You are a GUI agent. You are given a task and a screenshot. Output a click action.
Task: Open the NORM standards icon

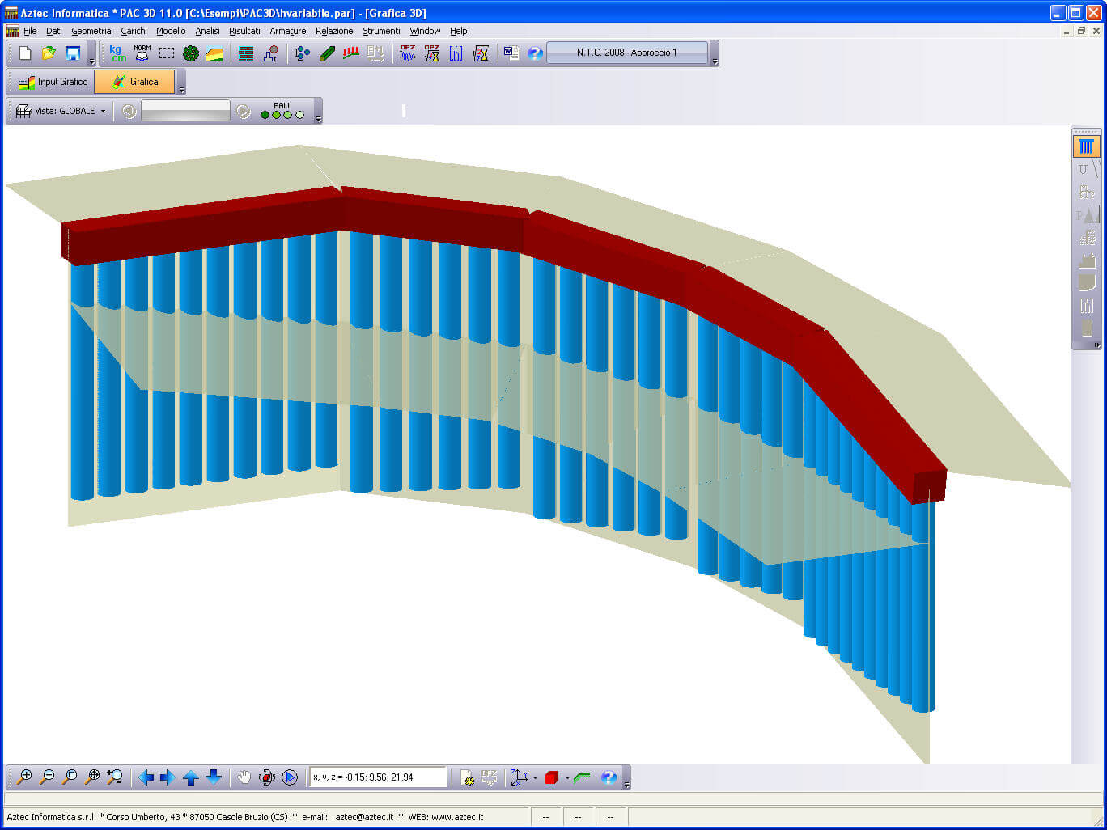point(142,53)
